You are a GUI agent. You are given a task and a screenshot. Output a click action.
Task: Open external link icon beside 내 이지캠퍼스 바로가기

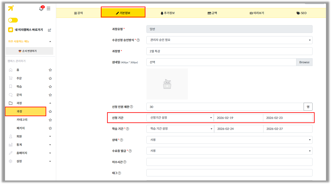[x=49, y=30]
